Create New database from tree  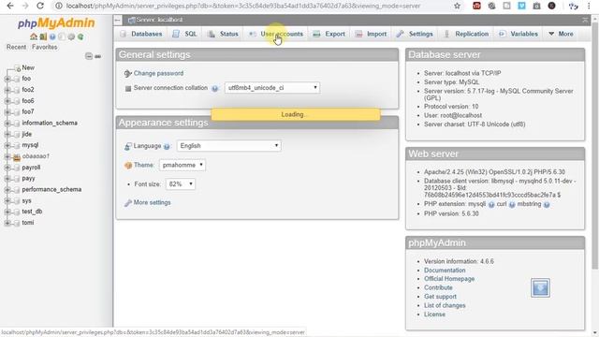(x=28, y=67)
